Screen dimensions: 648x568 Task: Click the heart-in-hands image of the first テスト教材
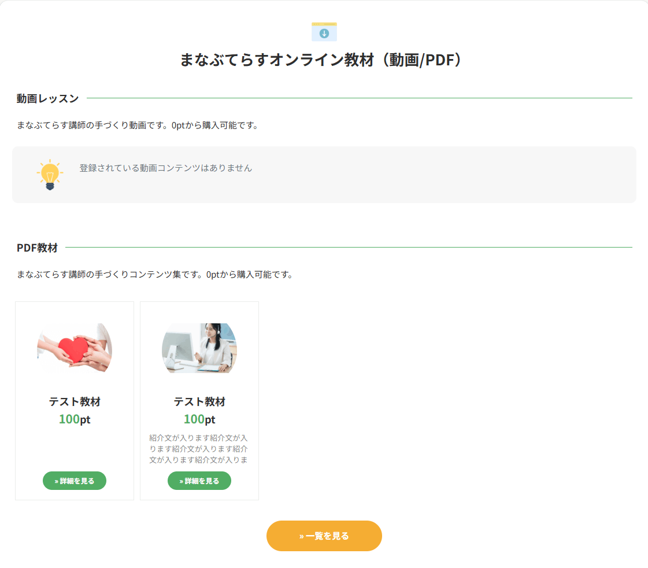click(x=75, y=348)
